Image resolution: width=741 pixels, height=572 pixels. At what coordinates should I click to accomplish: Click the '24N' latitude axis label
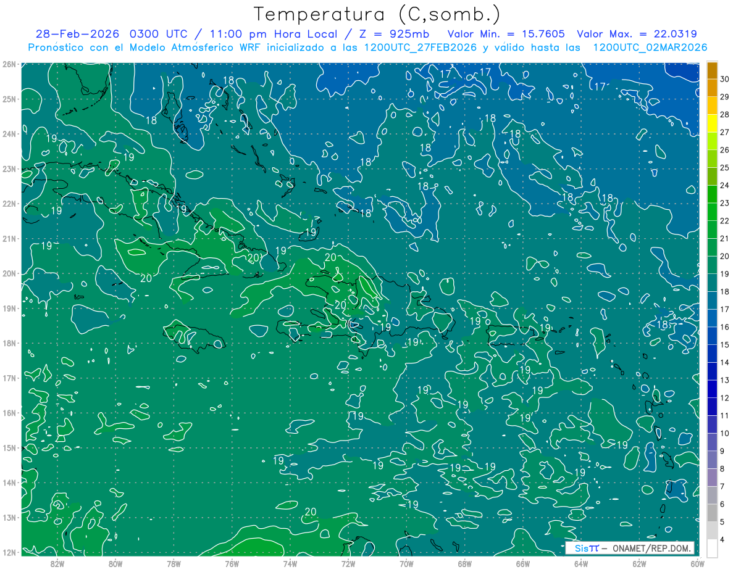pyautogui.click(x=9, y=134)
